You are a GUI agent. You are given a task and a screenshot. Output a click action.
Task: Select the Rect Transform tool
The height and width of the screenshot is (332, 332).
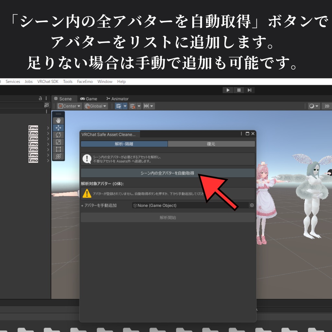coord(58,149)
